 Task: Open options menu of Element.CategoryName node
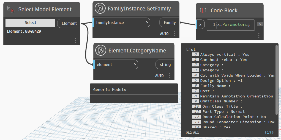[170, 75]
